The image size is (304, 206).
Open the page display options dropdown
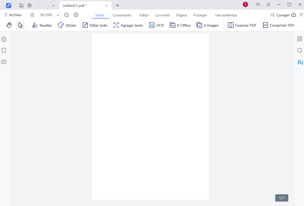(x=32, y=15)
